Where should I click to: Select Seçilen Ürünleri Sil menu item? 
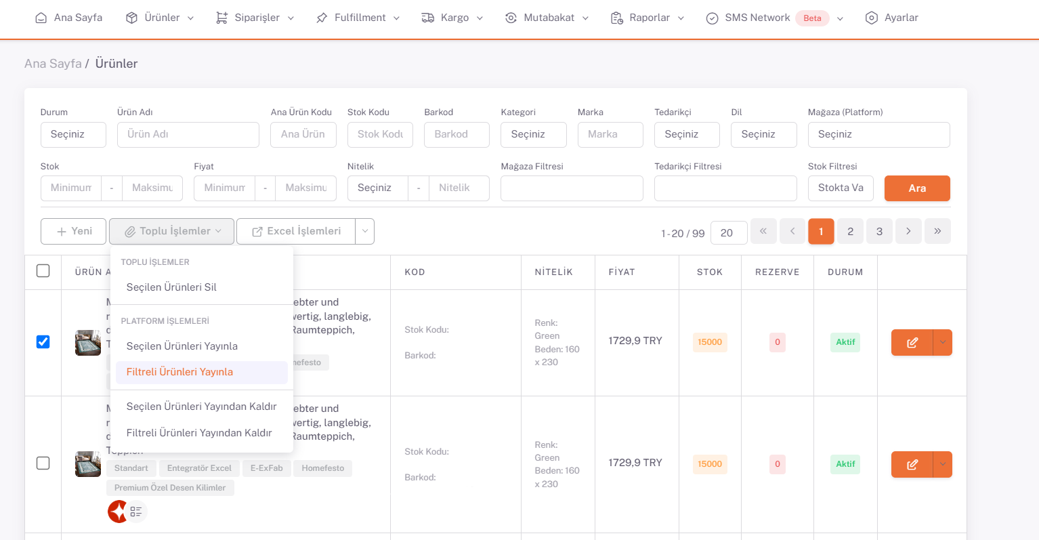point(202,287)
